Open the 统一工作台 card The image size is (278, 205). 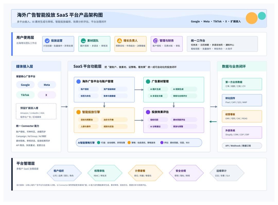222,44
